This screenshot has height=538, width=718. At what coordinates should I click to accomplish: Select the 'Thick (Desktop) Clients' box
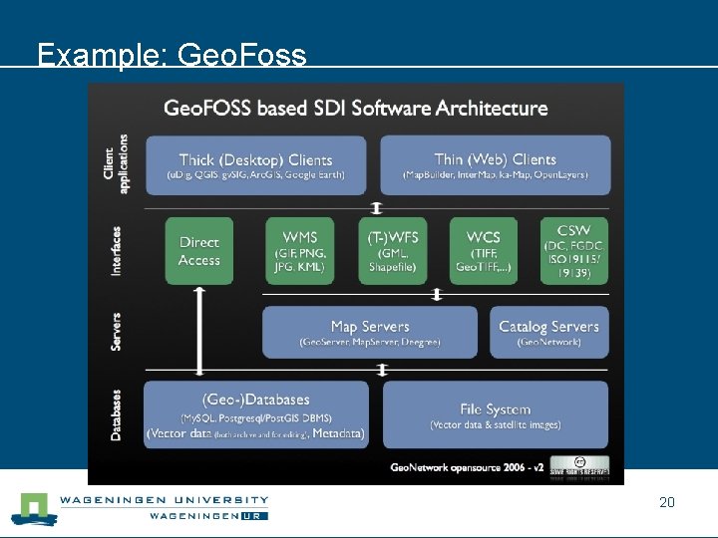click(256, 165)
